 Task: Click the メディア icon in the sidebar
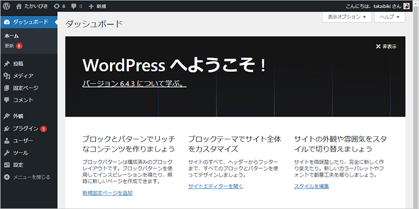[x=7, y=76]
